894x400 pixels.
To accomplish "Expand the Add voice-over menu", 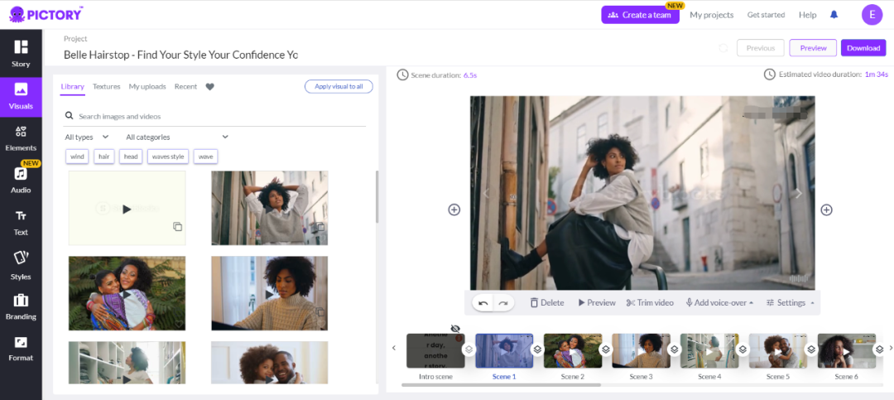I will tap(719, 303).
